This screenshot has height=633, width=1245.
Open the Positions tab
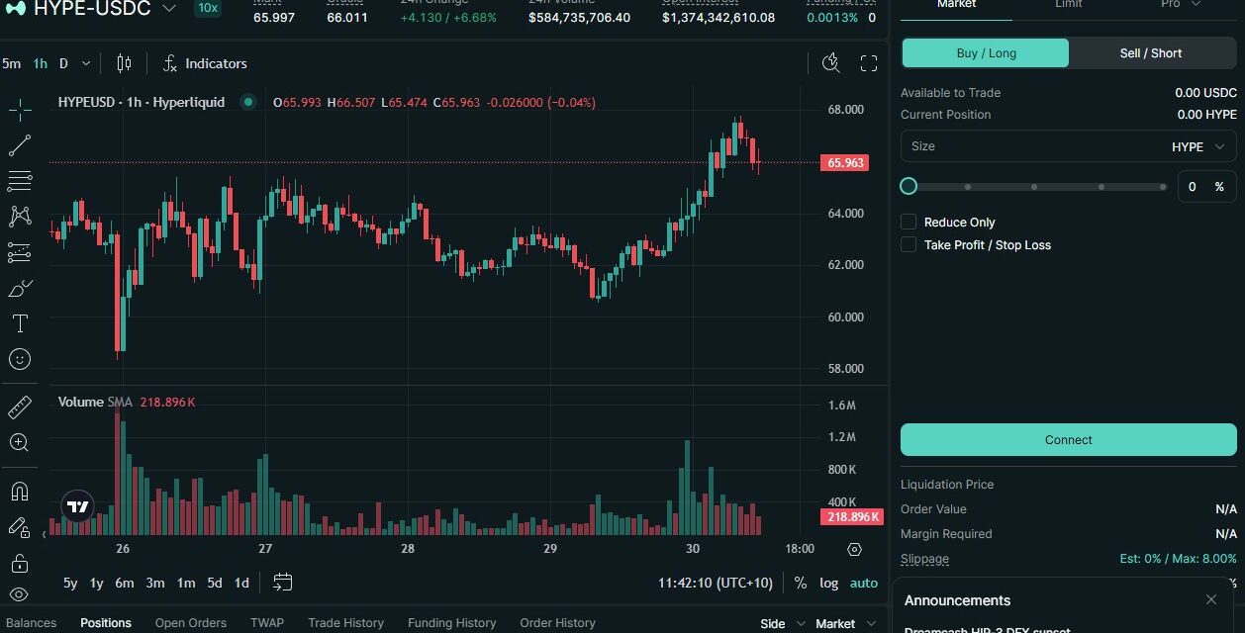[106, 623]
